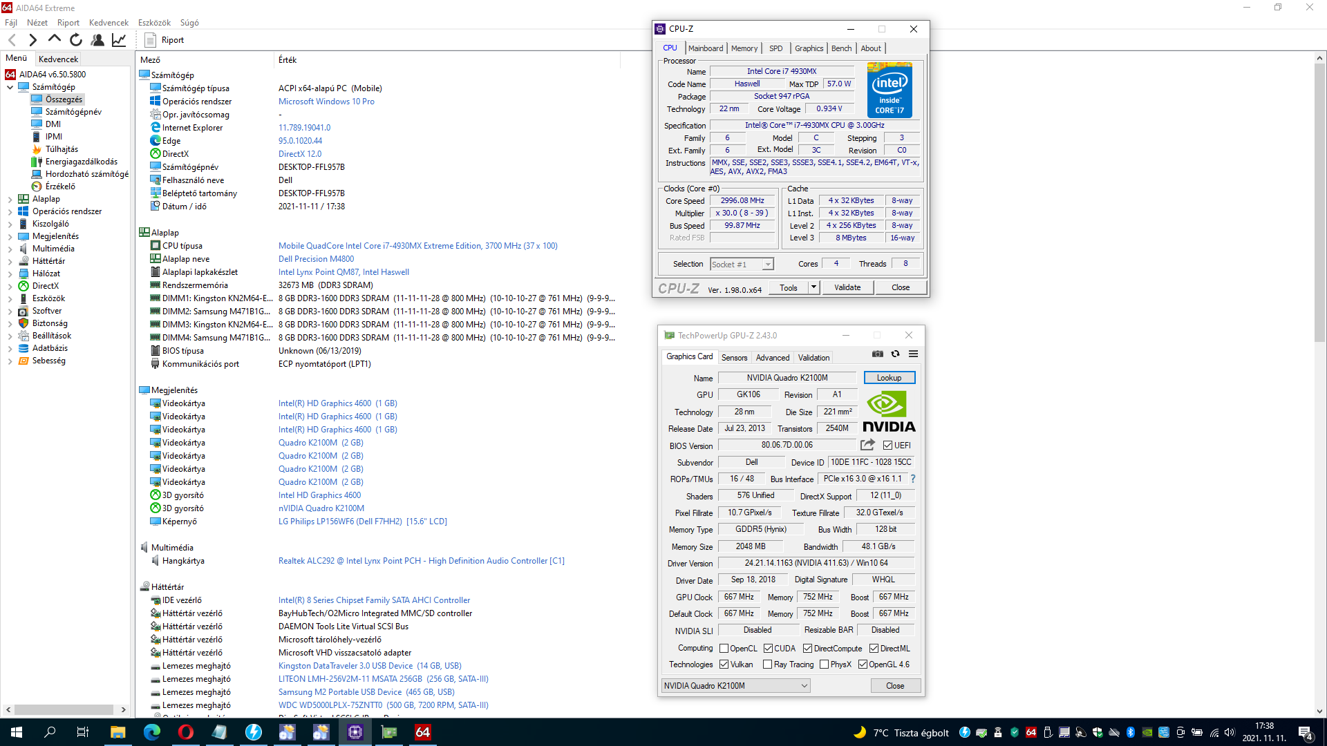Switch to the Sensors tab in GPU-Z
Image resolution: width=1327 pixels, height=746 pixels.
(x=734, y=358)
